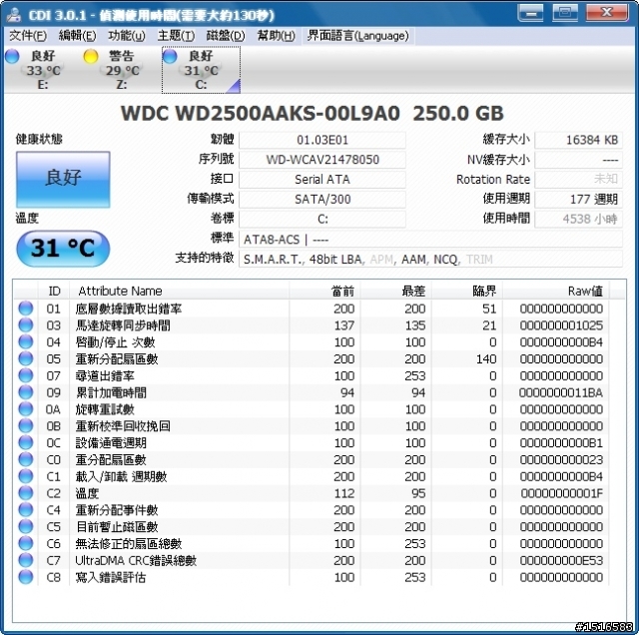Click the ATA8-ACS standard field
This screenshot has width=639, height=635.
430,240
